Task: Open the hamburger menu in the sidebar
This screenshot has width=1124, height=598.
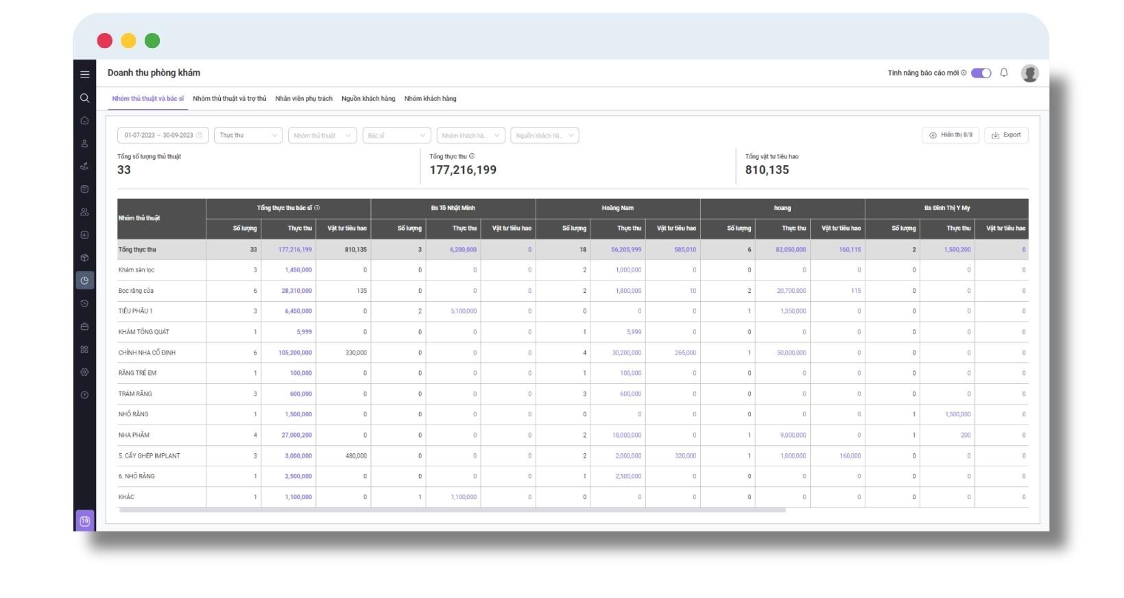Action: pyautogui.click(x=84, y=75)
